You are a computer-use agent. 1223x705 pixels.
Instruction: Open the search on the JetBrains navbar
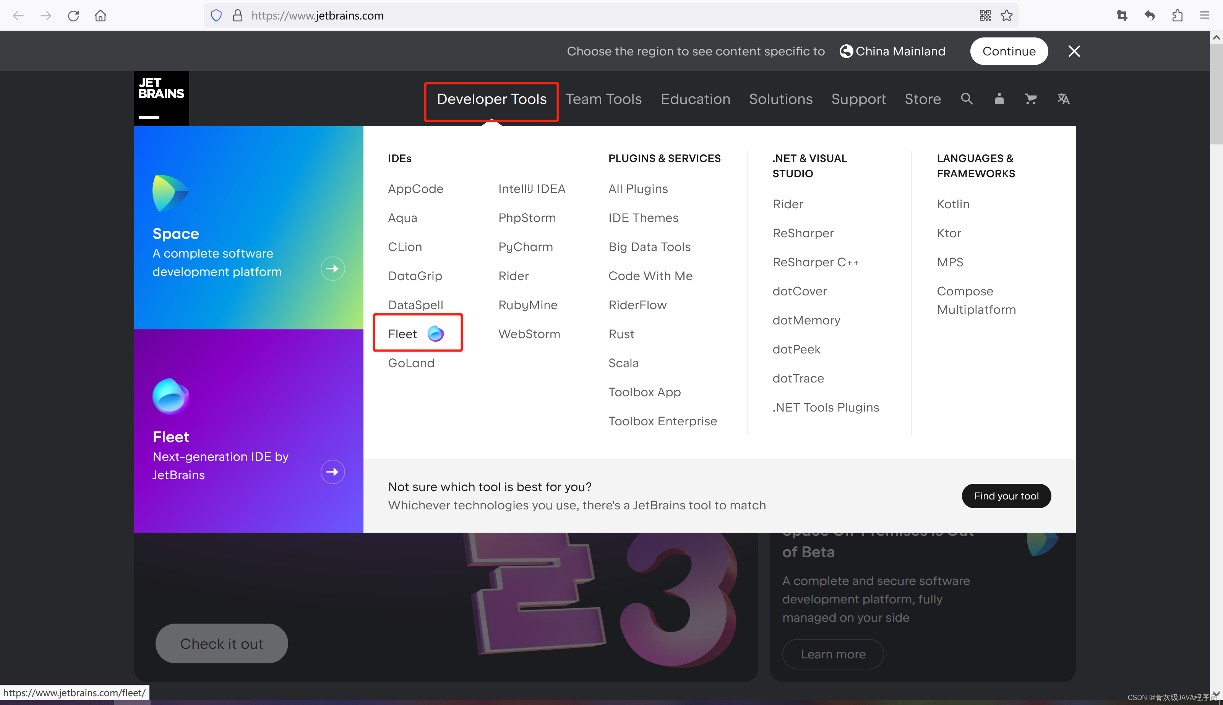click(x=967, y=99)
